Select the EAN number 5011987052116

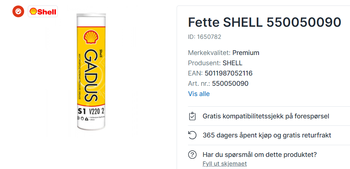coord(228,73)
